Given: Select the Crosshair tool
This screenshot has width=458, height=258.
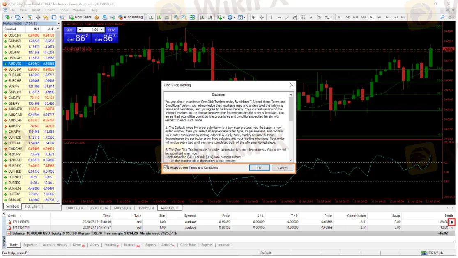Looking at the screenshot, I should [x=261, y=18].
